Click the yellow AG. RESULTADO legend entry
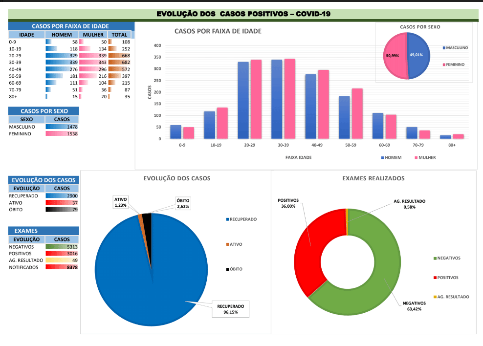The height and width of the screenshot is (346, 483). [435, 297]
